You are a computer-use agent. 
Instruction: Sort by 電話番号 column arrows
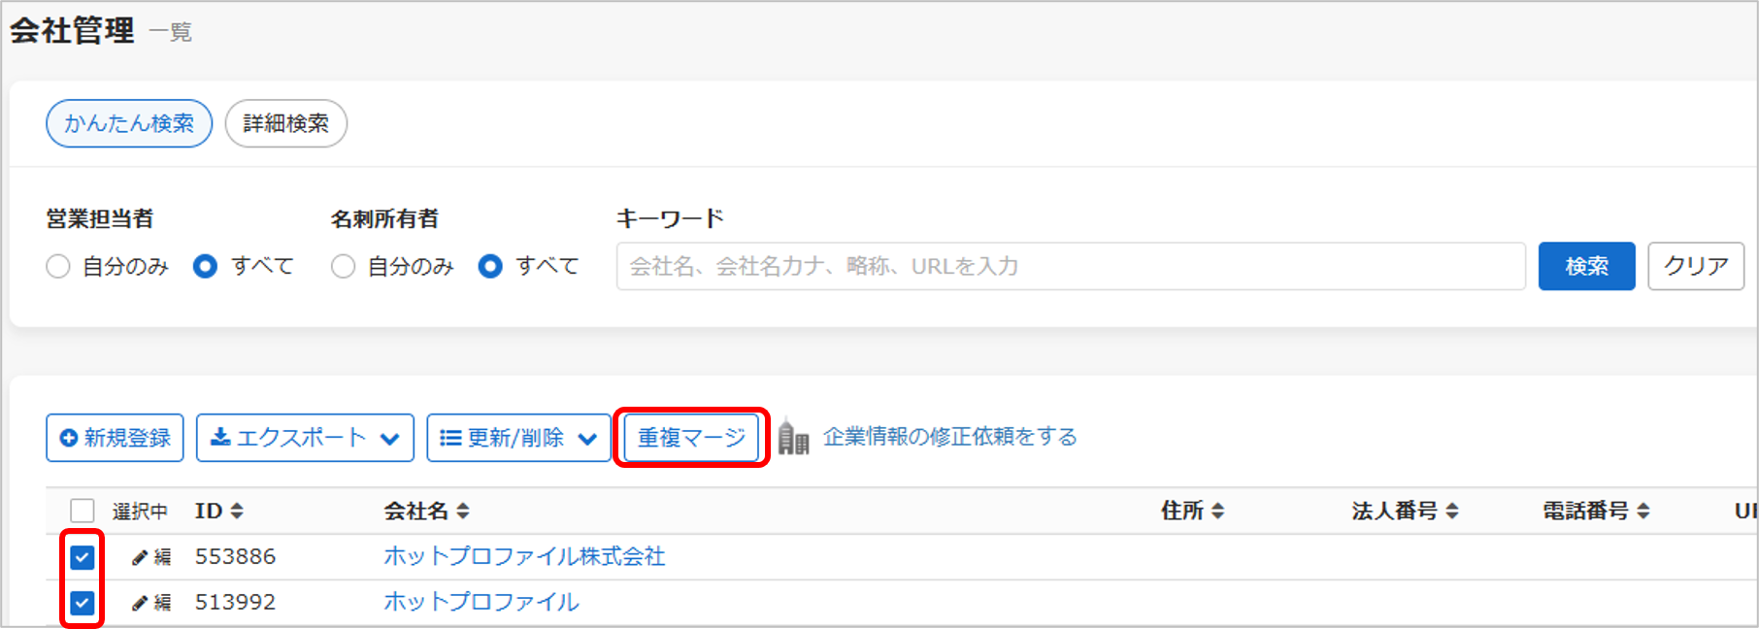(x=1643, y=511)
